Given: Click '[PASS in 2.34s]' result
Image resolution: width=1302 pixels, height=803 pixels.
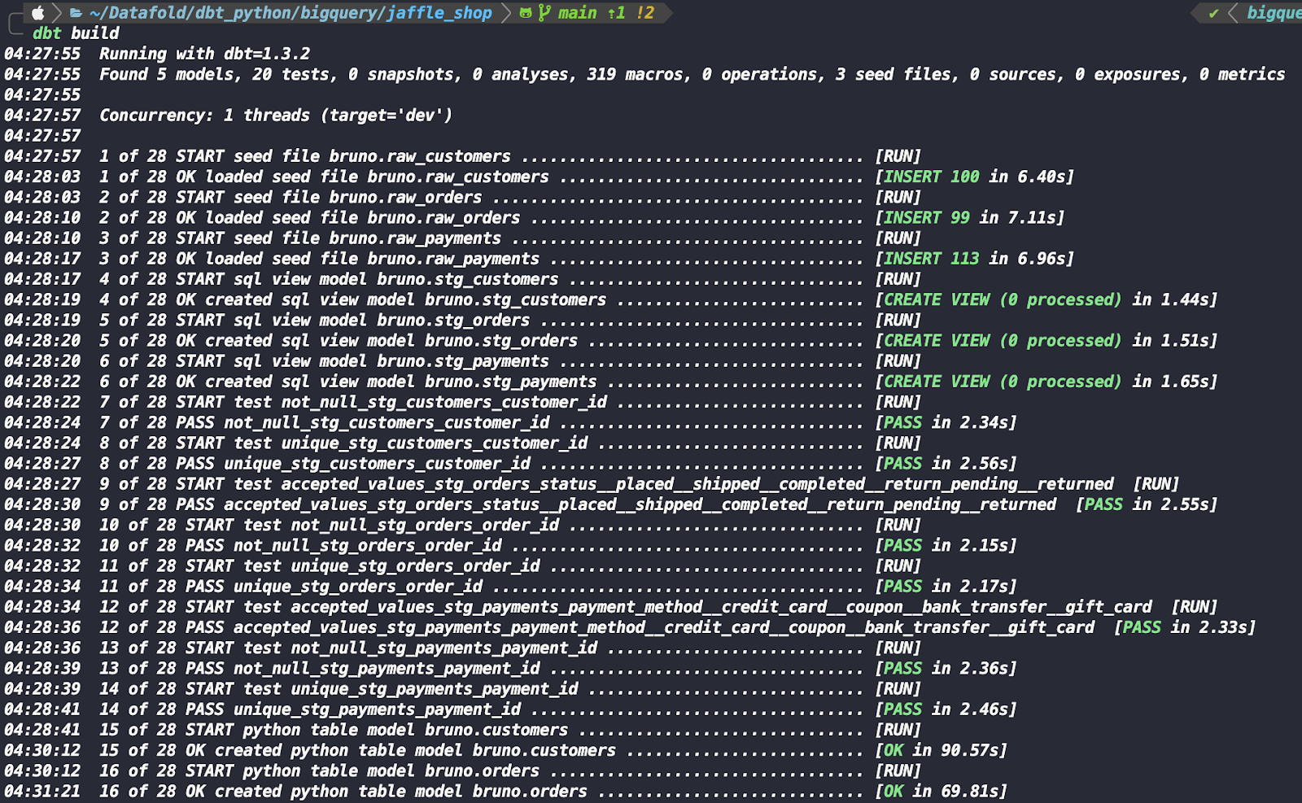Looking at the screenshot, I should 946,422.
